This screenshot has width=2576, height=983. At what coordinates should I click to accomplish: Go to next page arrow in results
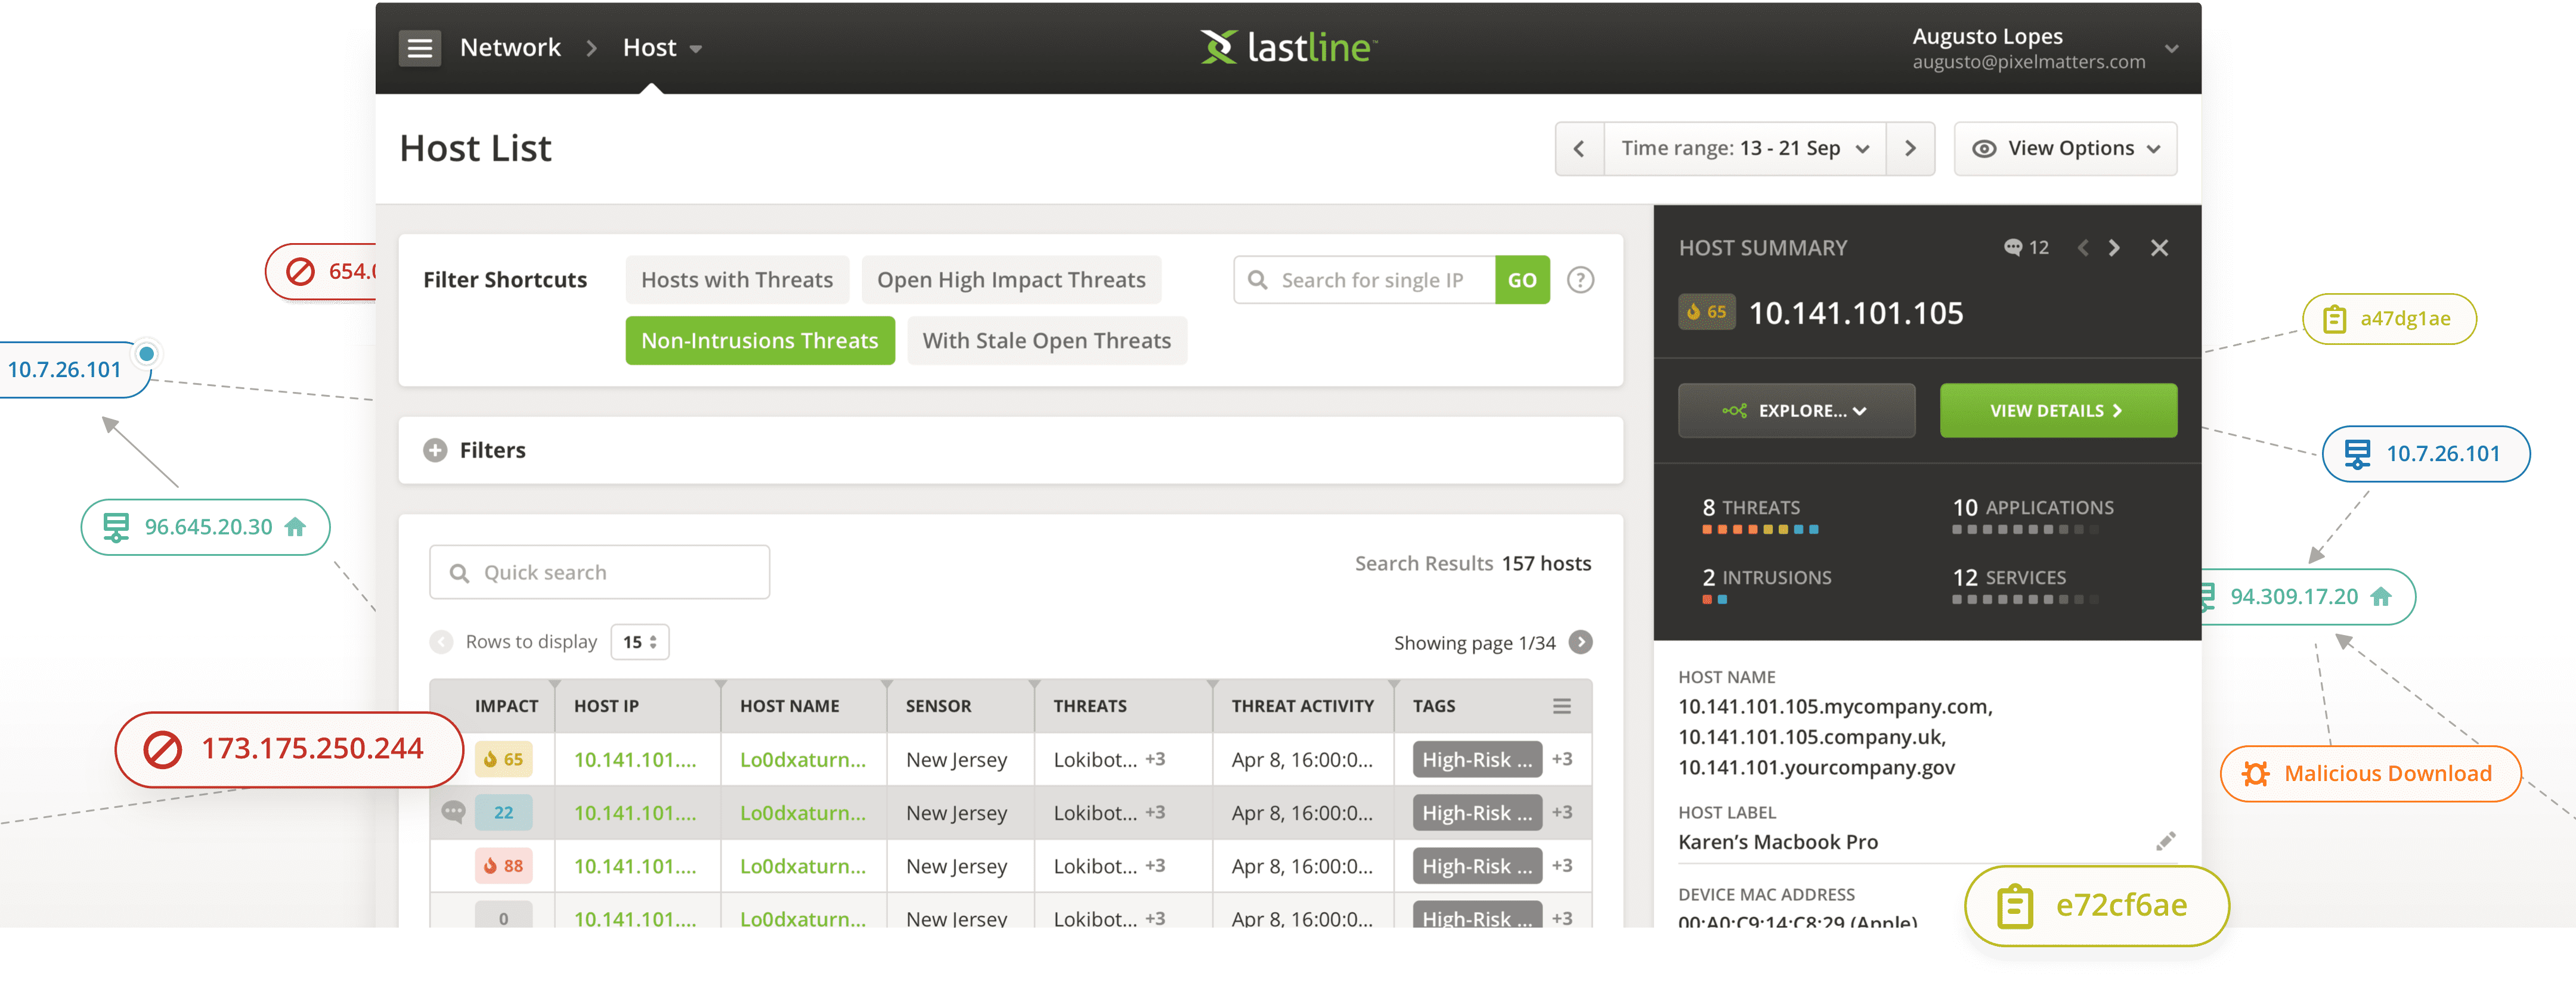coord(1580,642)
